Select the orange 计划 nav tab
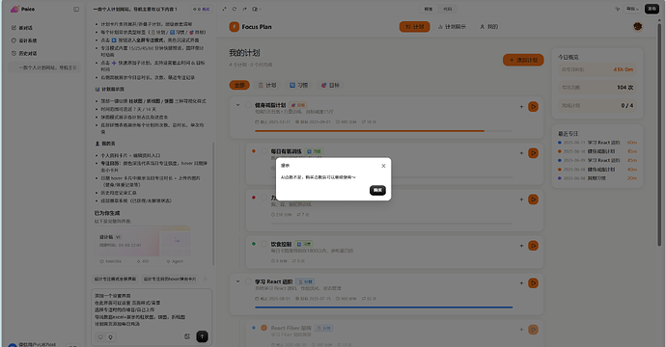666x347 pixels. [414, 27]
